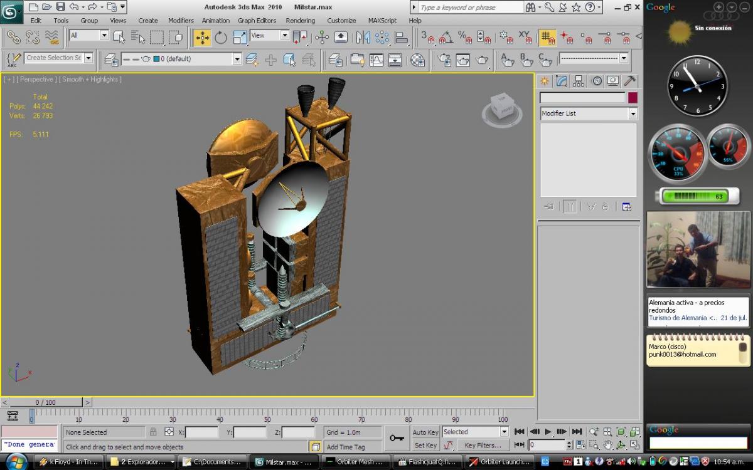Toggle Auto Key animation mode
The image size is (753, 470).
[425, 432]
